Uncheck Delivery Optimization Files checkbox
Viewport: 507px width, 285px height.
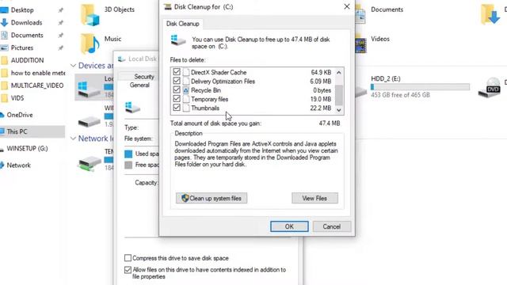[x=177, y=81]
